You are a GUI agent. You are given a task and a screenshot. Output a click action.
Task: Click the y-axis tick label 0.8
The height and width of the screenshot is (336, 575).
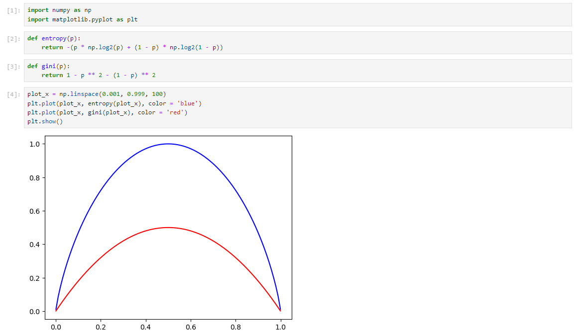34,178
